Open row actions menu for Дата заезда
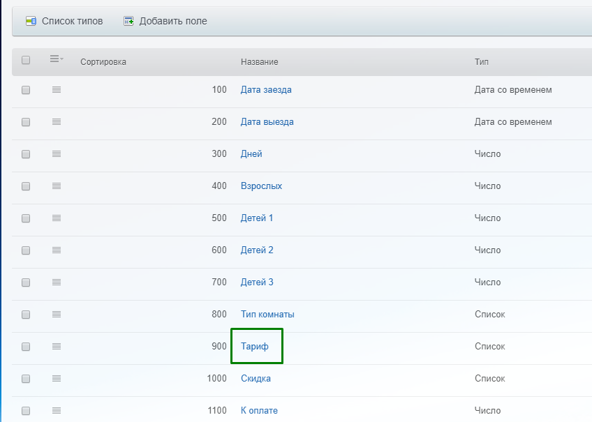This screenshot has width=592, height=422. [57, 90]
